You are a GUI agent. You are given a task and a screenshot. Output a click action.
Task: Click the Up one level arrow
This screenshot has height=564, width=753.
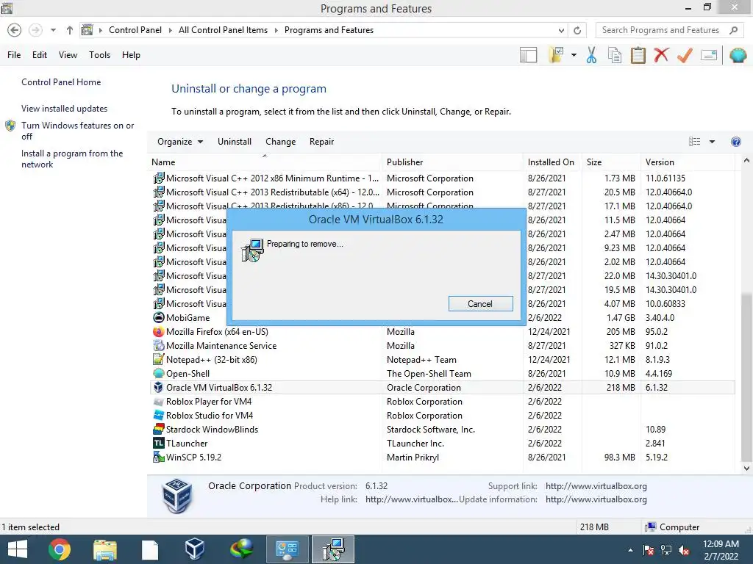point(70,30)
